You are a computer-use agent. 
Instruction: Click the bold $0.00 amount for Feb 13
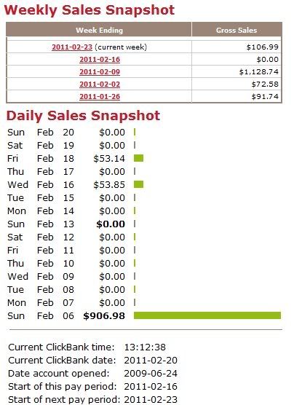[x=111, y=224]
